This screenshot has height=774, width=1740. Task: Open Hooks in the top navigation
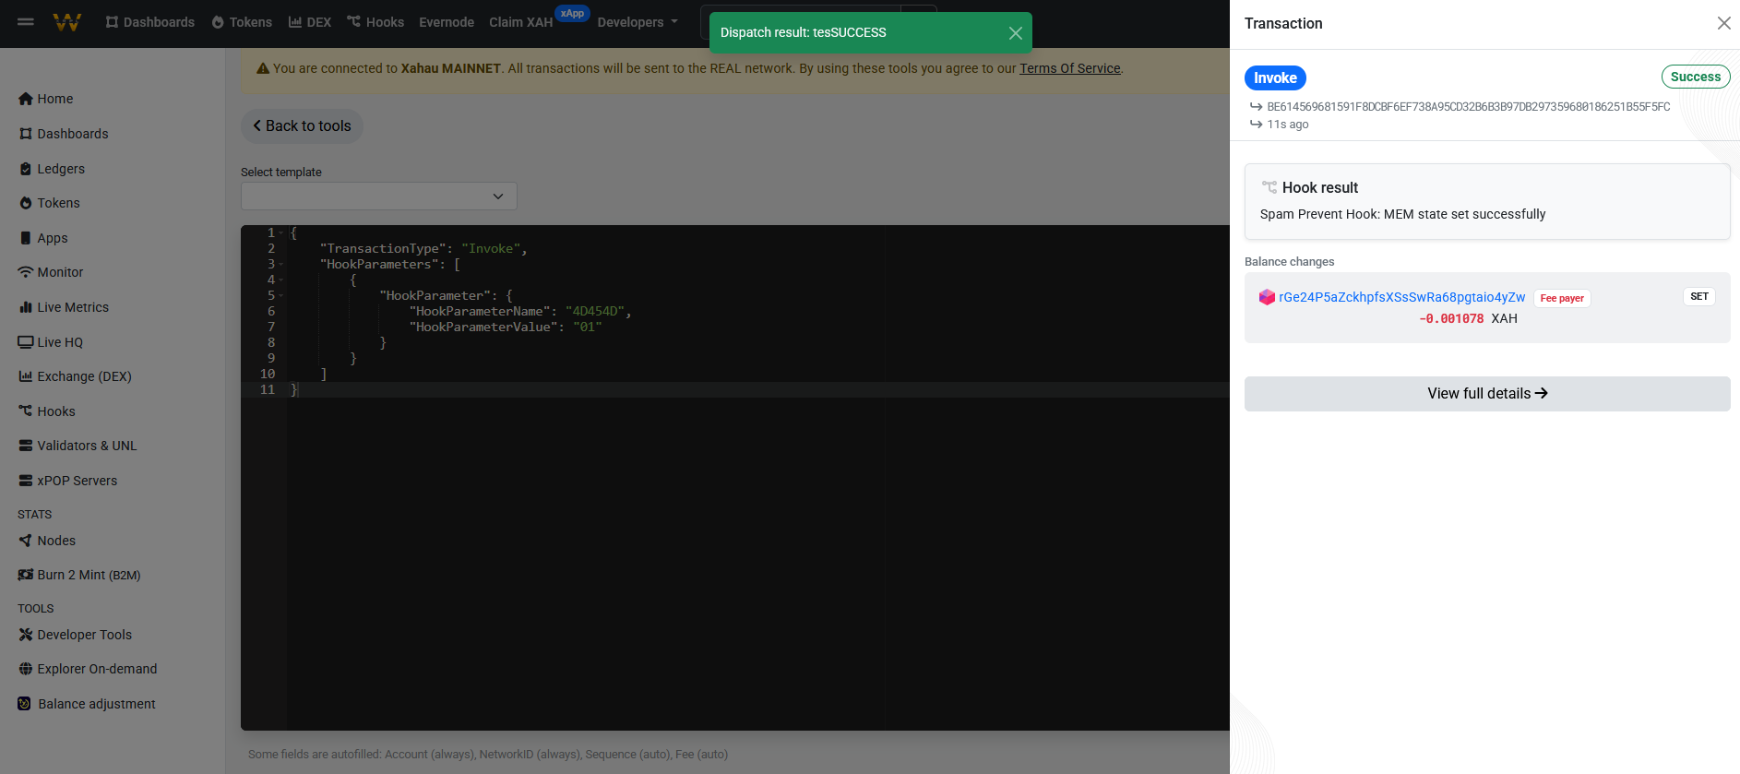[x=375, y=22]
